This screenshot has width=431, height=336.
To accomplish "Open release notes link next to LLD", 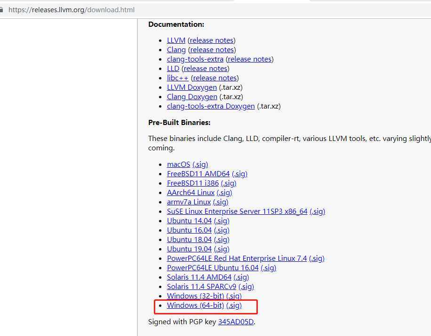I will (x=206, y=68).
